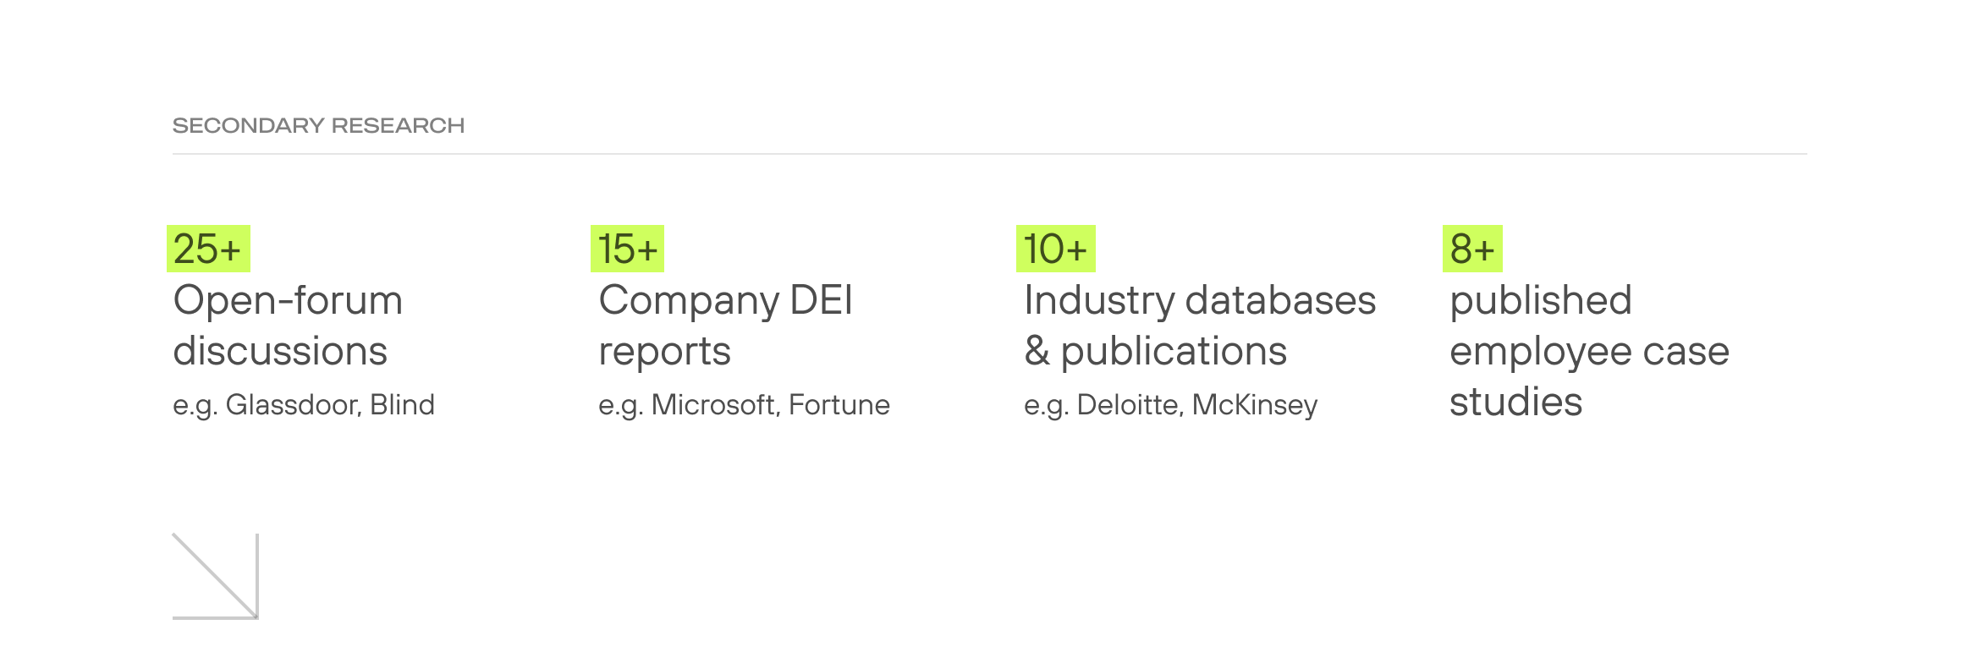Click the word discussions

280,351
